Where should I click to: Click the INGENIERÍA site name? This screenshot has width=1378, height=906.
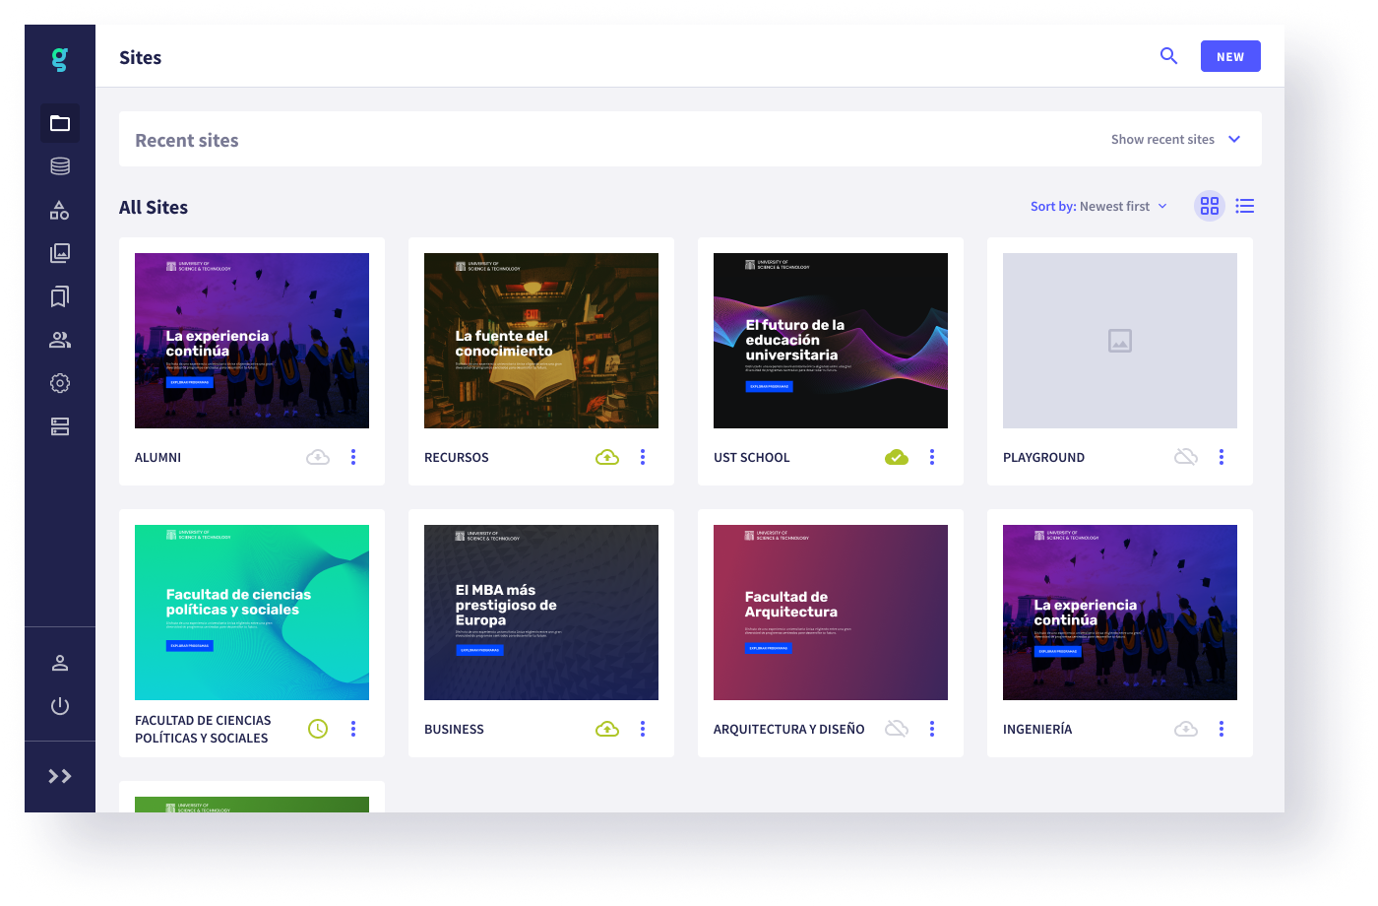[1037, 730]
